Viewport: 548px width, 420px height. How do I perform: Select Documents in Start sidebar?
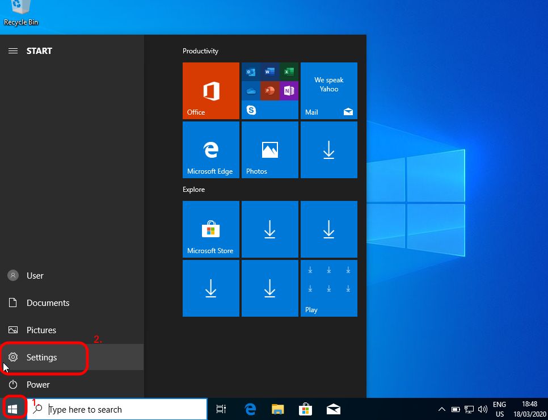[48, 303]
